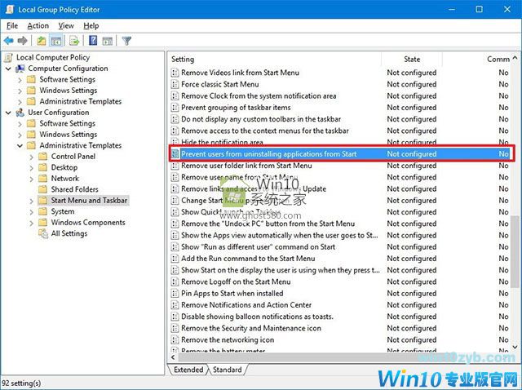The height and width of the screenshot is (390, 522).
Task: Click the Local Group Policy Editor title icon
Action: click(10, 9)
